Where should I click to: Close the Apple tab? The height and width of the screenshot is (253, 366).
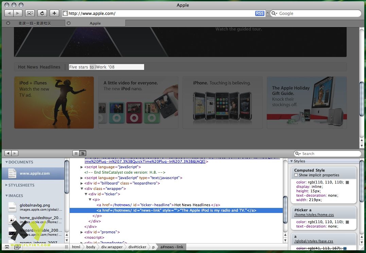pos(69,23)
